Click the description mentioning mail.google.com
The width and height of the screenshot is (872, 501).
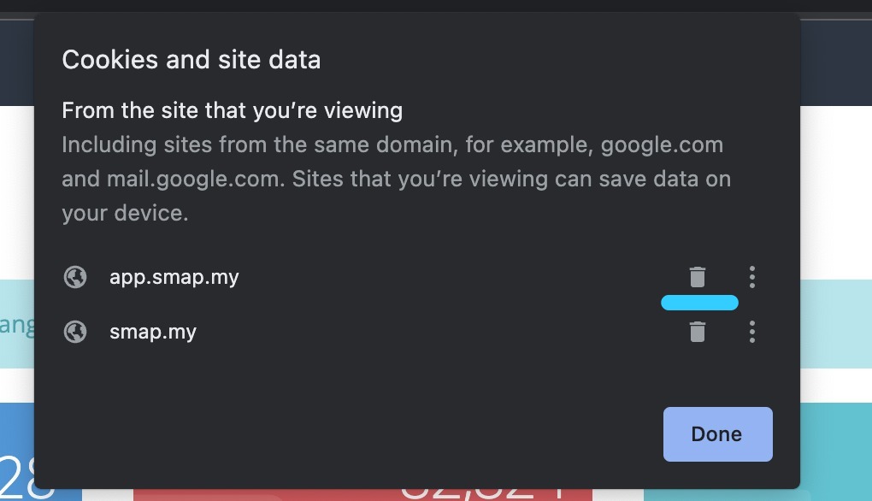click(396, 179)
